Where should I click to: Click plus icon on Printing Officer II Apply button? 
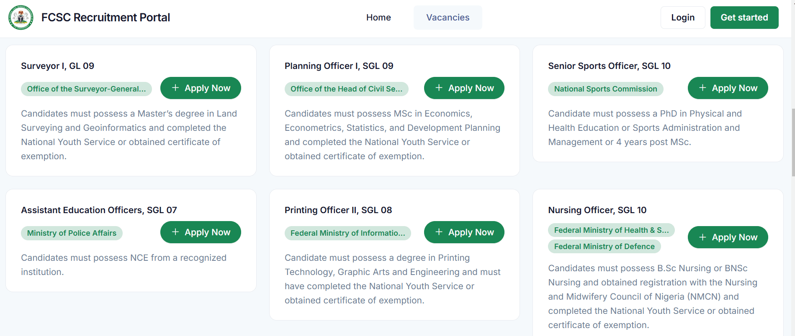[439, 232]
